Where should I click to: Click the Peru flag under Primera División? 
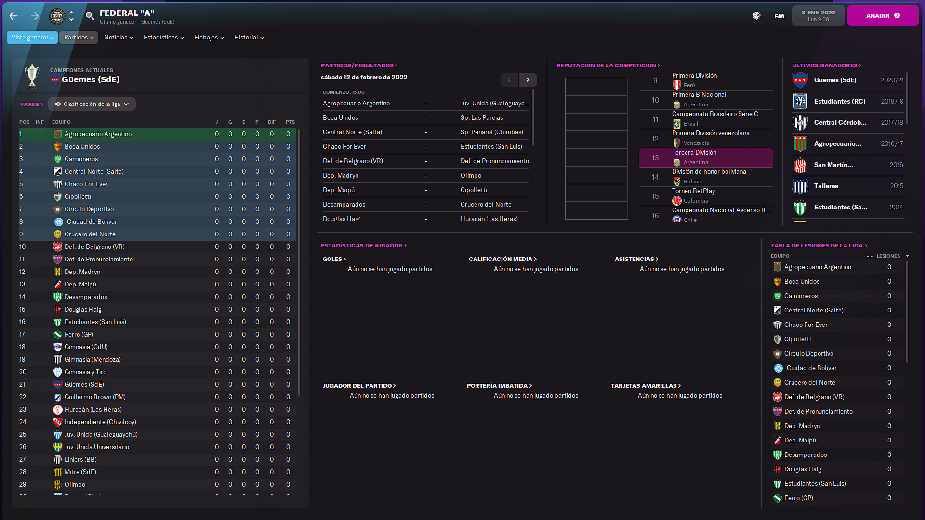(677, 85)
